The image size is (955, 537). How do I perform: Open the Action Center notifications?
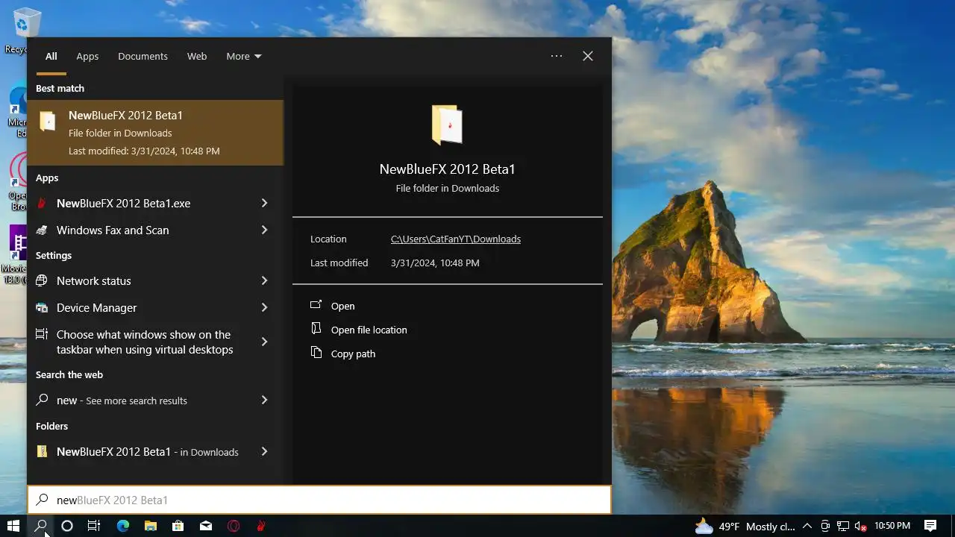coord(930,526)
